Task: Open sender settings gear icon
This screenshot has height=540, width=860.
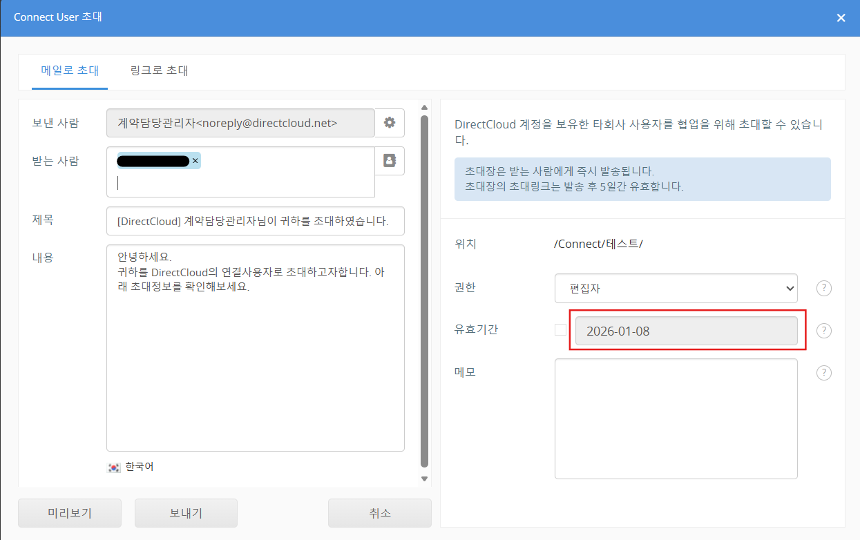Action: tap(390, 123)
